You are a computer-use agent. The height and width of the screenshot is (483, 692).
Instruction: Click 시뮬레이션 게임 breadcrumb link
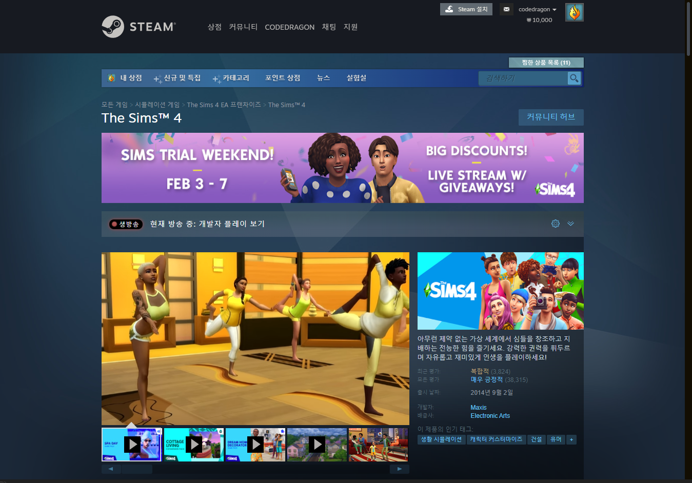pos(157,105)
